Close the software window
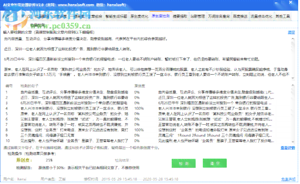 [x=291, y=3]
